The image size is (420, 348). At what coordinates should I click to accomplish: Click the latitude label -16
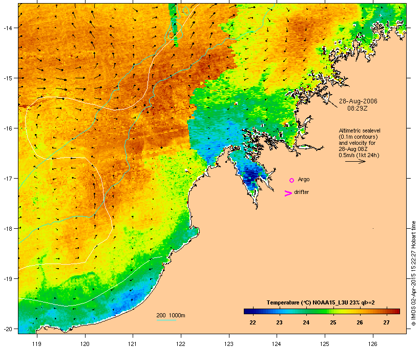(x=8, y=128)
